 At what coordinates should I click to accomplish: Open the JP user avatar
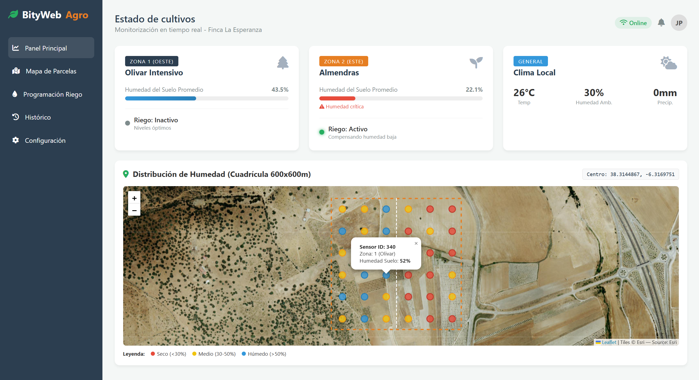pos(679,23)
